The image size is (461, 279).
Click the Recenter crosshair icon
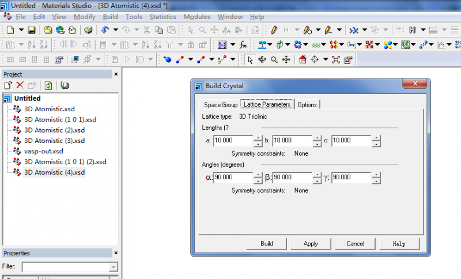[315, 60]
